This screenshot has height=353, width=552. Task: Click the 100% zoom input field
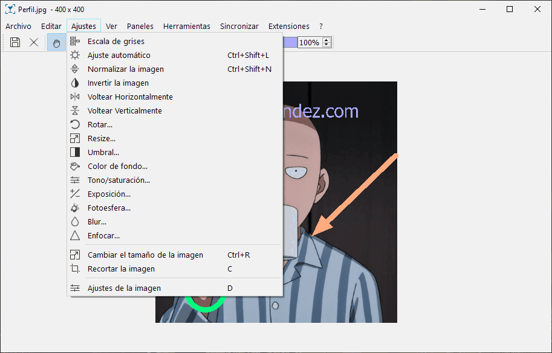pos(310,42)
